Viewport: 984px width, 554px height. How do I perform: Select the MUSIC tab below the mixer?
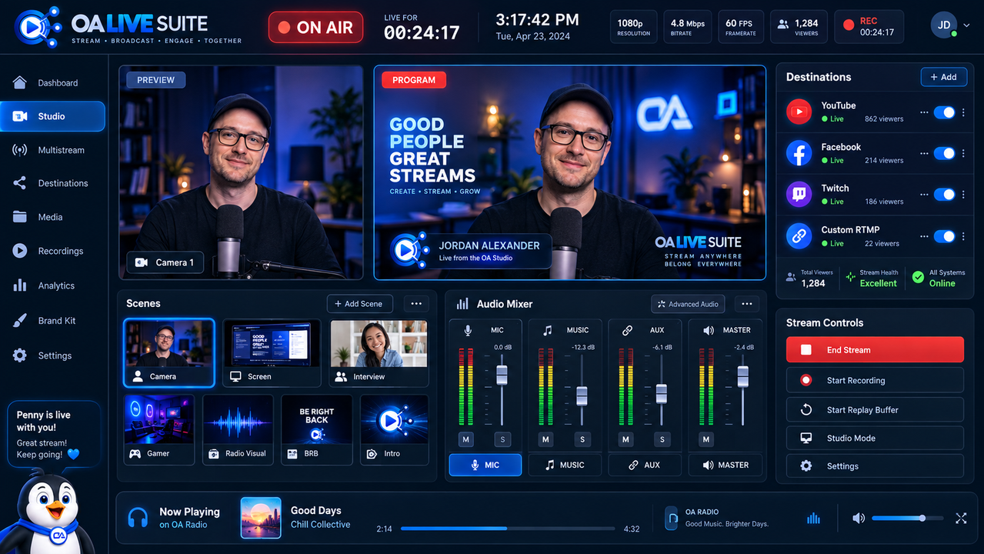[565, 465]
